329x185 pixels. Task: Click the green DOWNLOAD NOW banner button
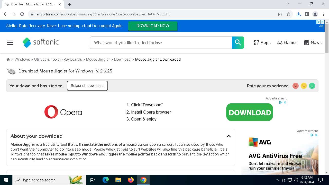[x=153, y=26]
